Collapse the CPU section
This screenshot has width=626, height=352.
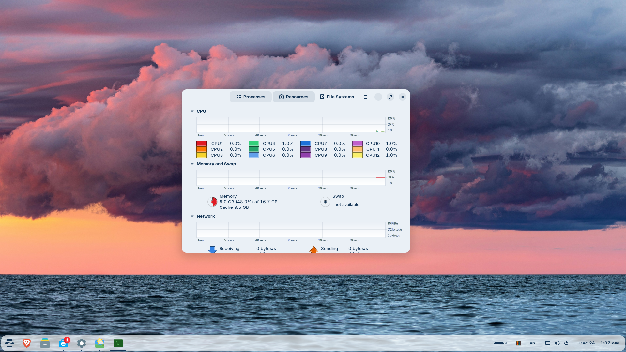tap(192, 111)
